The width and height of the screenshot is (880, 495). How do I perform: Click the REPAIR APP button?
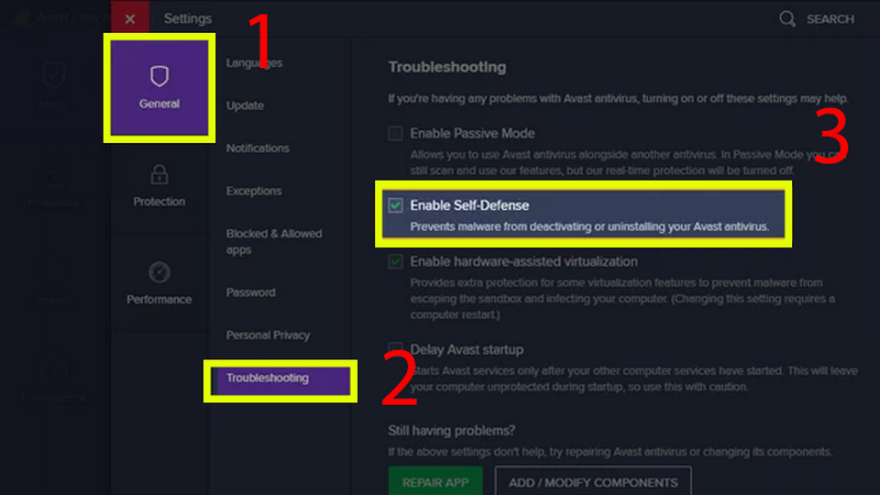pyautogui.click(x=435, y=481)
